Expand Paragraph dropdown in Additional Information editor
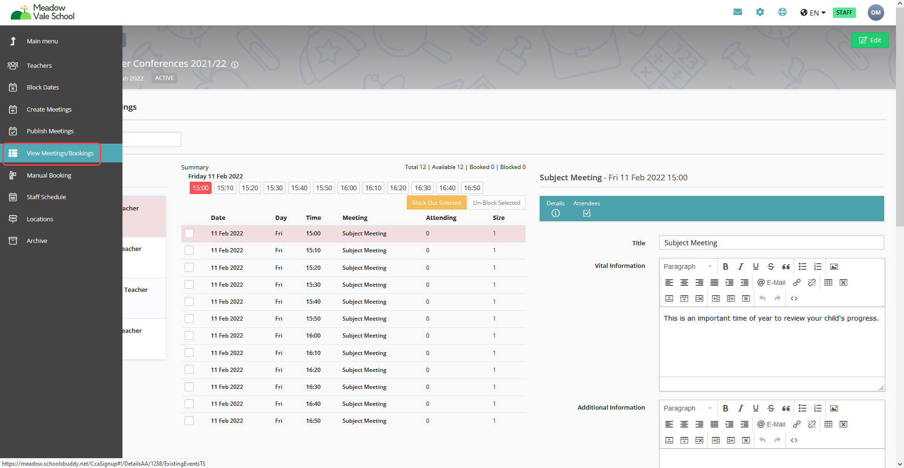Image resolution: width=904 pixels, height=468 pixels. pos(687,408)
